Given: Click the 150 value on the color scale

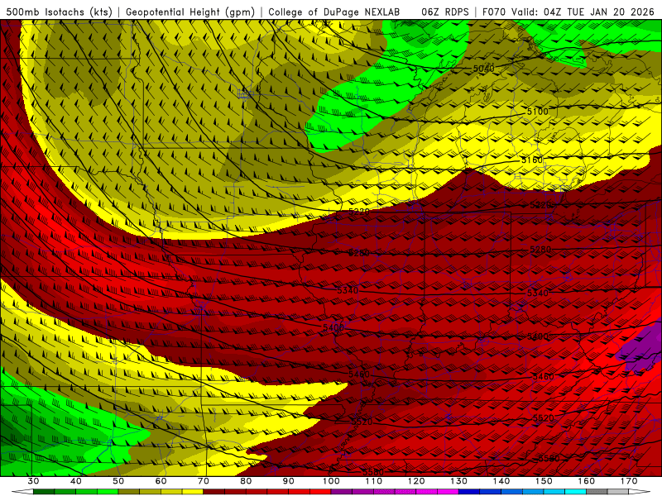Looking at the screenshot, I should pos(544,481).
